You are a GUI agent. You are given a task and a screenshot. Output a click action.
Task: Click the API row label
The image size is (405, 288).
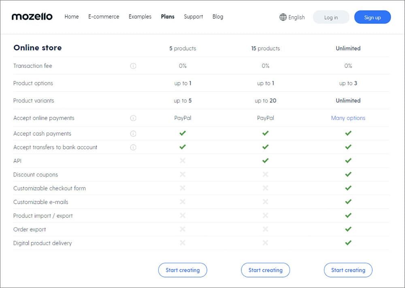17,161
